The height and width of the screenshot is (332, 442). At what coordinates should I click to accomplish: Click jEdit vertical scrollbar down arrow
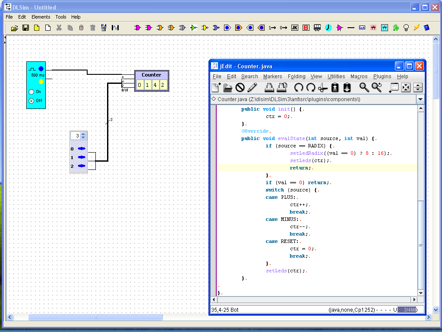click(421, 293)
